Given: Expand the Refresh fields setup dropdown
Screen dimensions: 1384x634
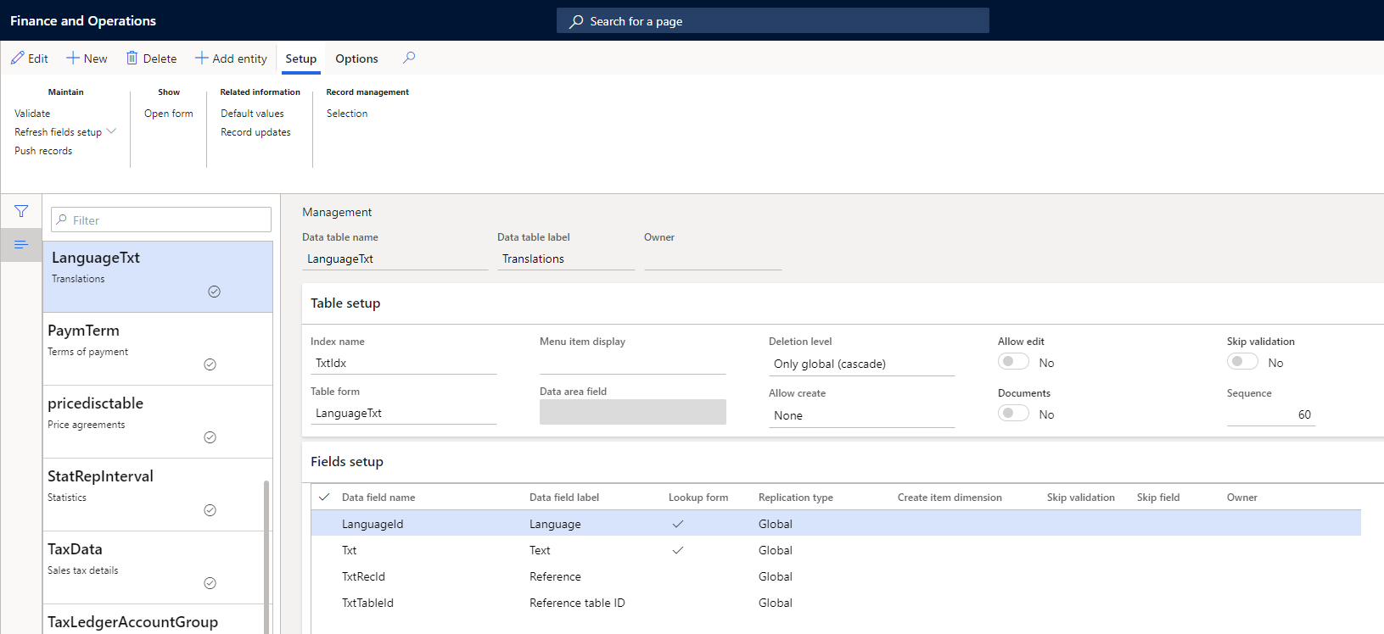Looking at the screenshot, I should (x=111, y=131).
